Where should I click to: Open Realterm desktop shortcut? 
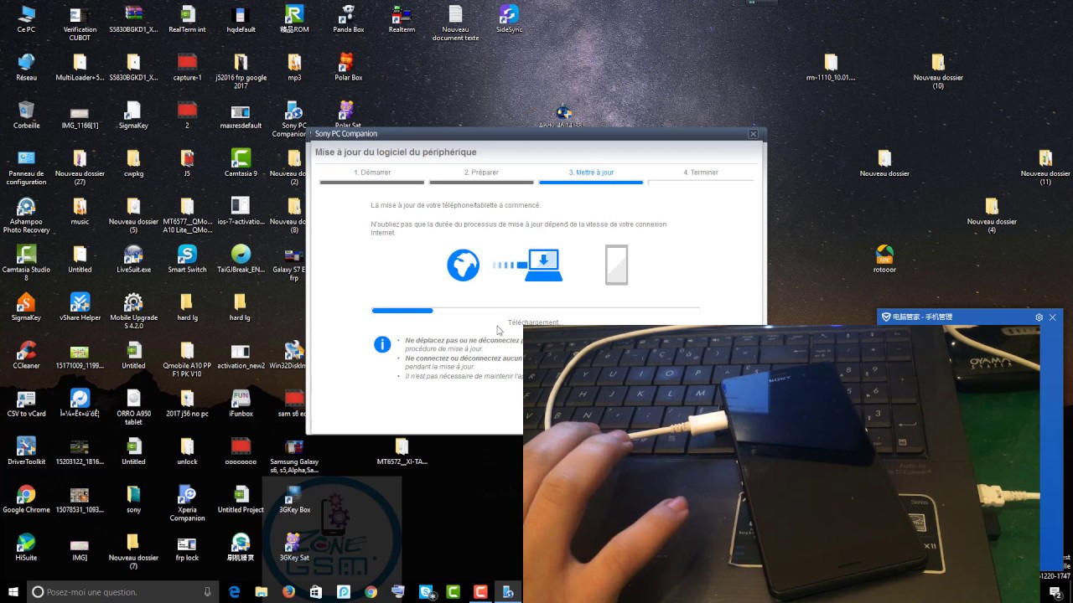pyautogui.click(x=402, y=19)
